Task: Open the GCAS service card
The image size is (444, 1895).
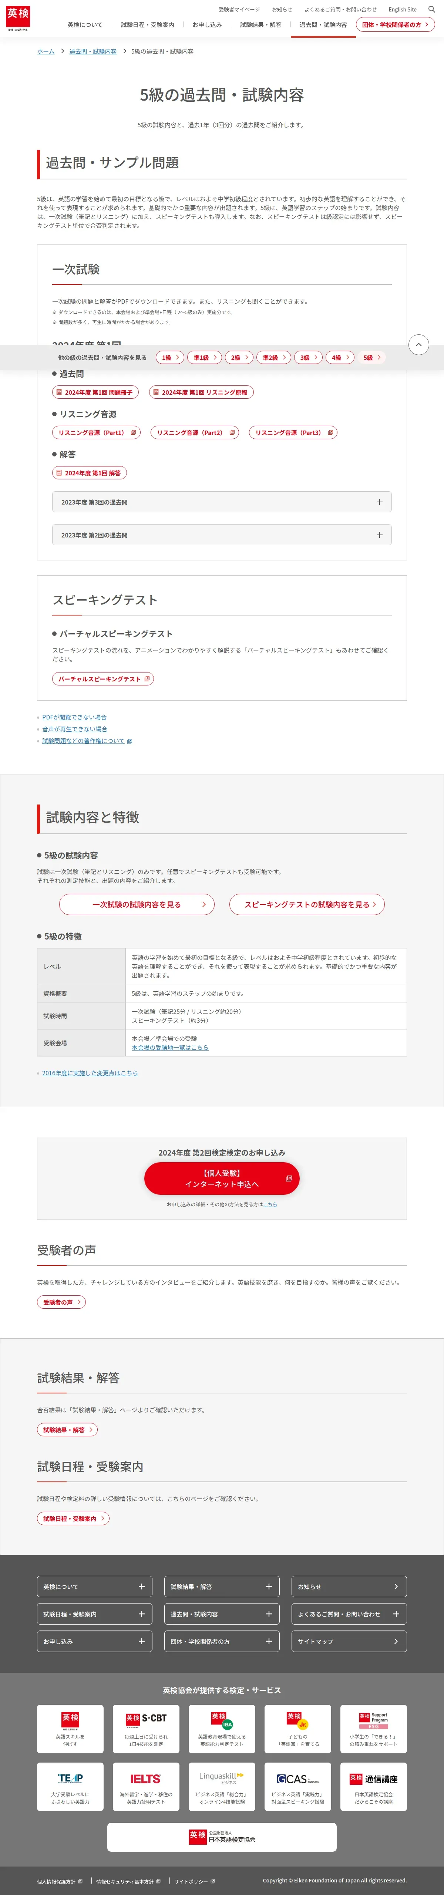Action: pyautogui.click(x=297, y=1787)
